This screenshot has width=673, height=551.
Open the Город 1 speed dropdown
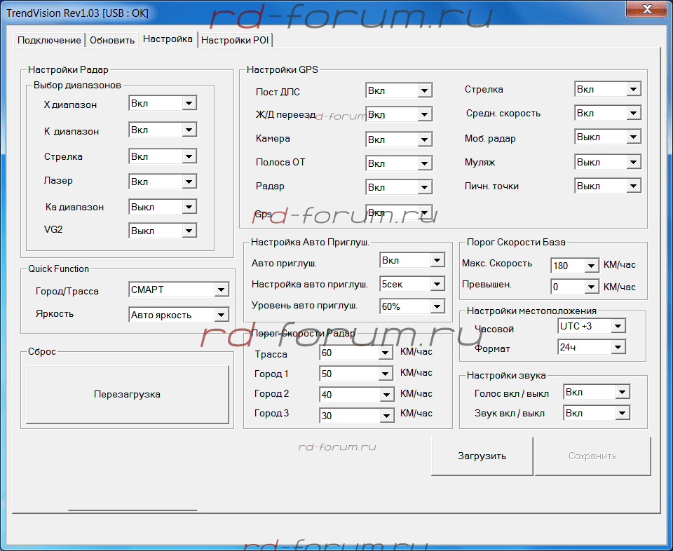(x=356, y=374)
